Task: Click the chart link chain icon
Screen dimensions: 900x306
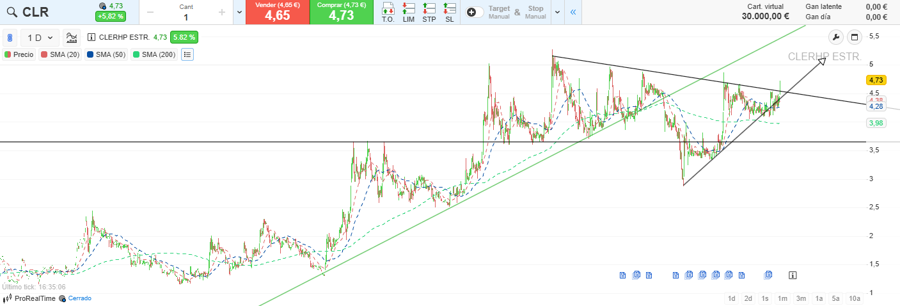Action: point(10,38)
